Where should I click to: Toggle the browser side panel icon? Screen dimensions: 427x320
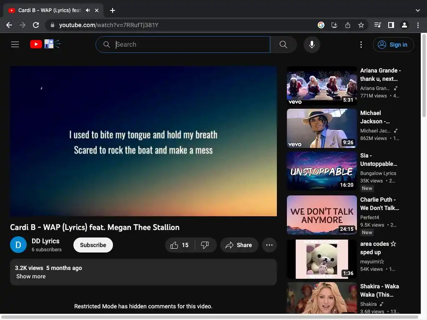391,25
